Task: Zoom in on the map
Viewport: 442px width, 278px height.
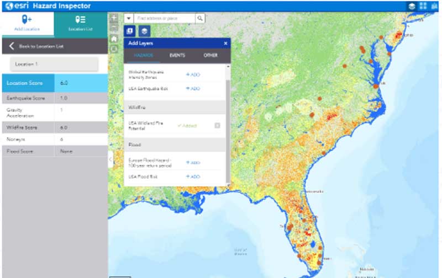Action: 114,18
